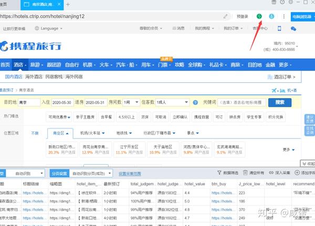Image resolution: width=315 pixels, height=226 pixels.
Task: Switch to the 海外酒店 tab
Action: click(x=34, y=77)
